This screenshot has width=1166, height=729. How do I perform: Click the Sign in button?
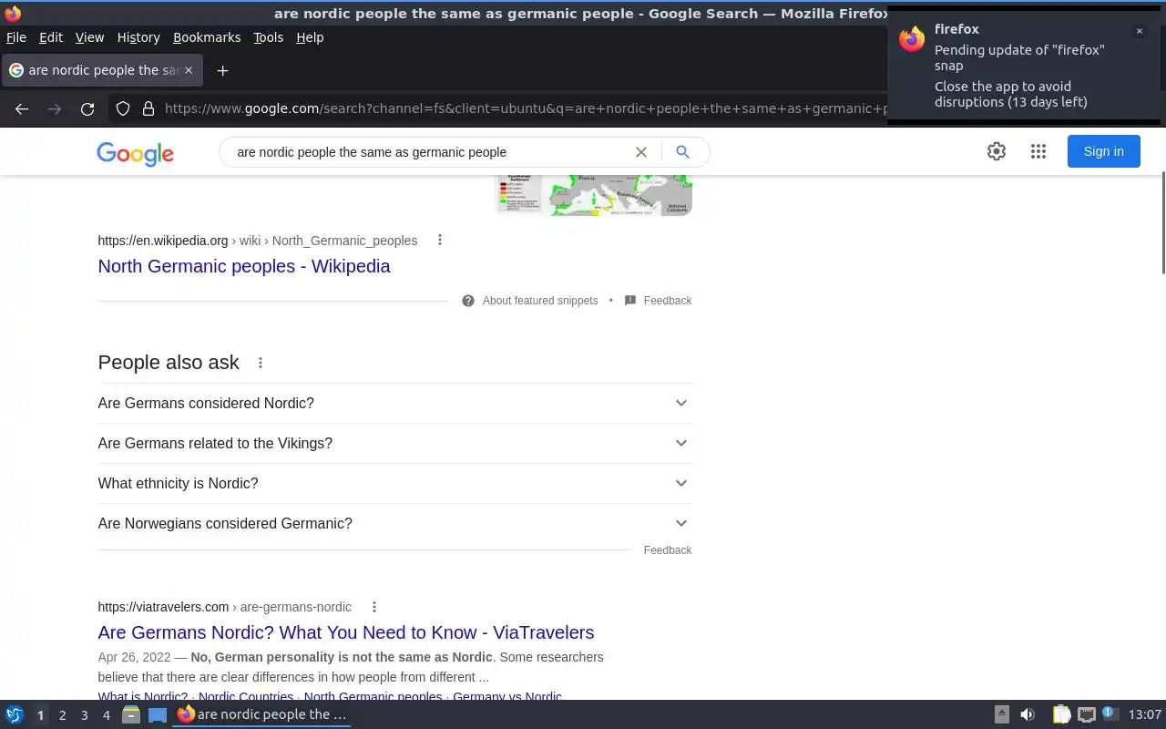point(1103,151)
